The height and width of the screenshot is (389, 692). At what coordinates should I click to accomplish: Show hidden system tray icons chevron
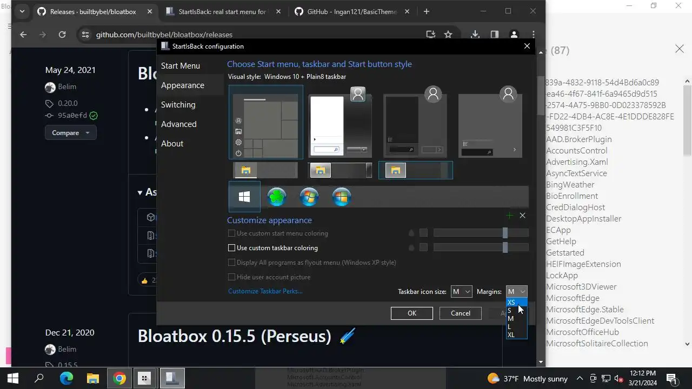click(580, 378)
